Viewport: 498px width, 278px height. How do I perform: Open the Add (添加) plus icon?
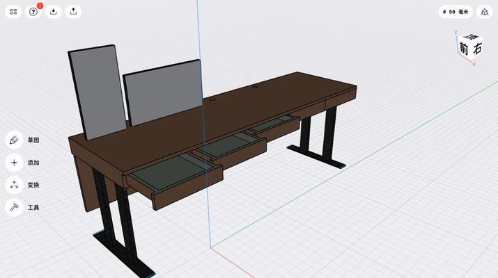point(14,163)
